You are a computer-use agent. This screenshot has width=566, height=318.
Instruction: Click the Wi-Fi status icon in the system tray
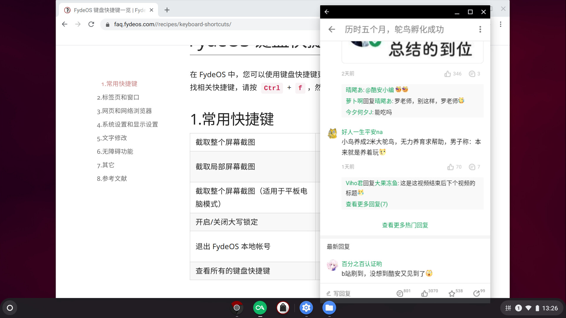click(528, 308)
